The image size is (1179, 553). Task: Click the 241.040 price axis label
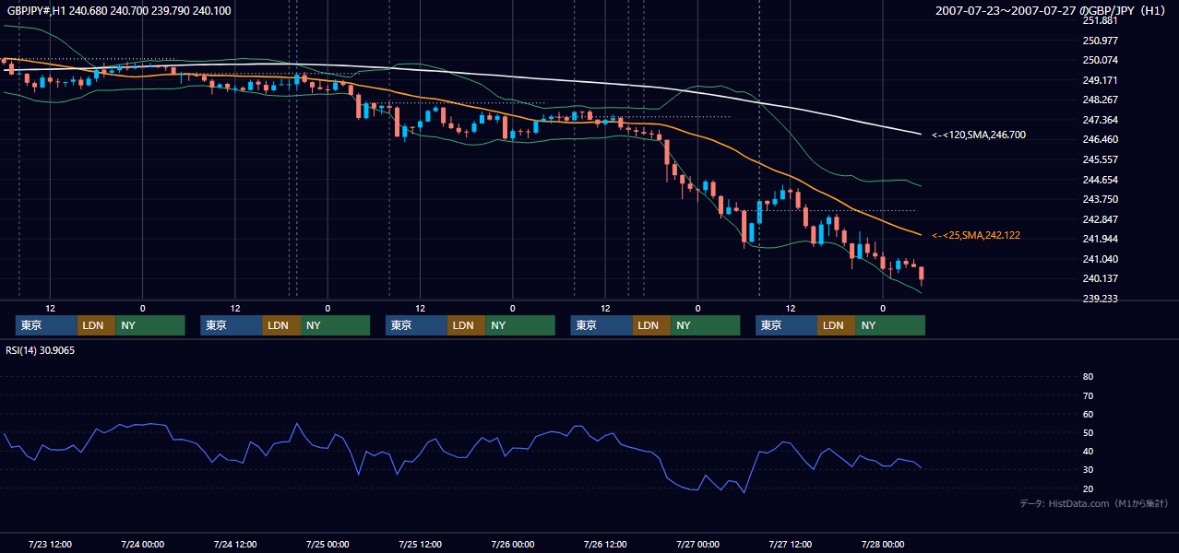pos(1101,259)
